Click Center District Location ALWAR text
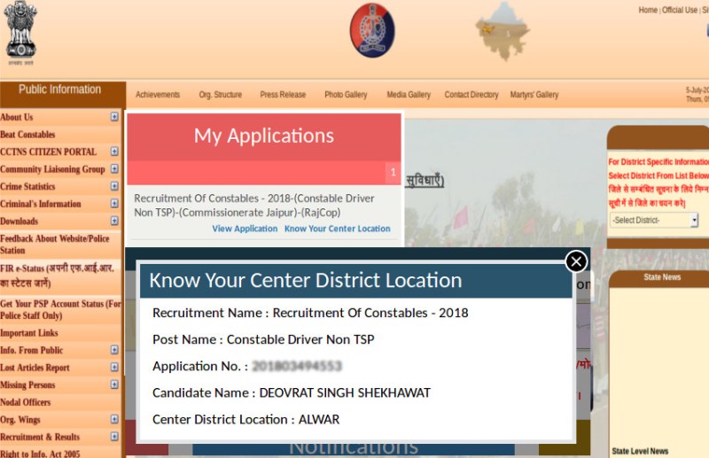 click(246, 419)
